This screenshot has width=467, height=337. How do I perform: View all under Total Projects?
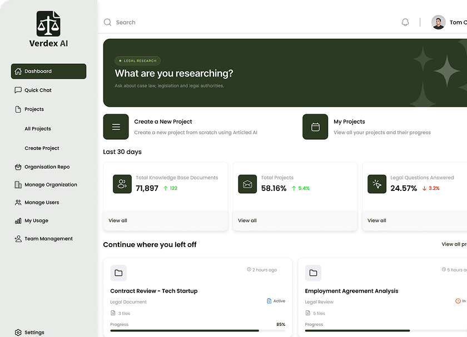[x=247, y=220]
